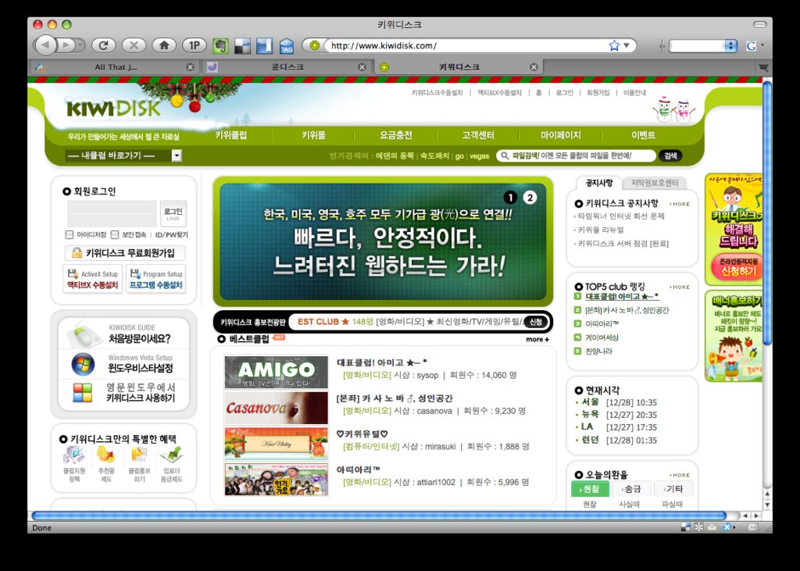Switch to the All That J... browser tab

(x=115, y=67)
